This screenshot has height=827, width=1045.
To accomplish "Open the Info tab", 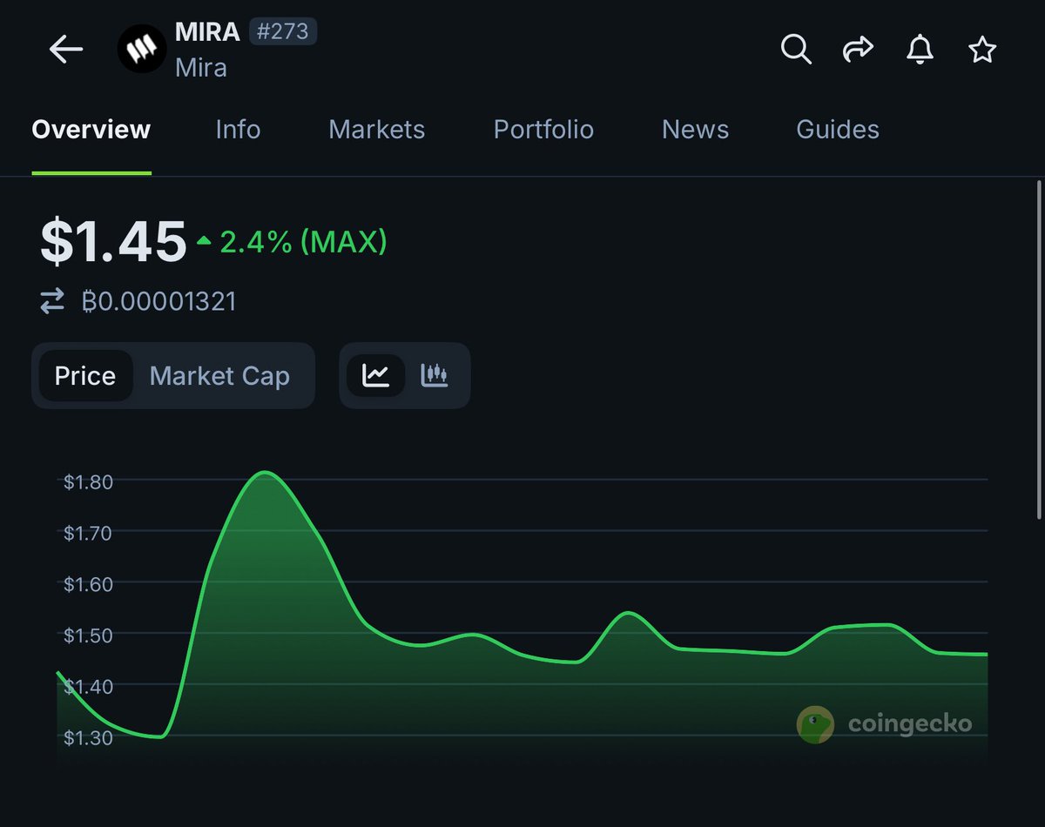I will (238, 130).
